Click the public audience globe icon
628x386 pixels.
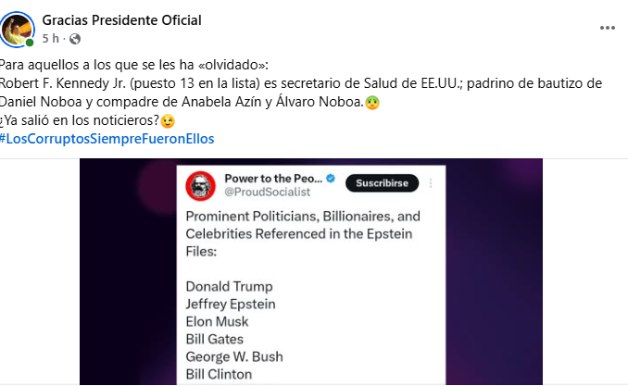(75, 39)
